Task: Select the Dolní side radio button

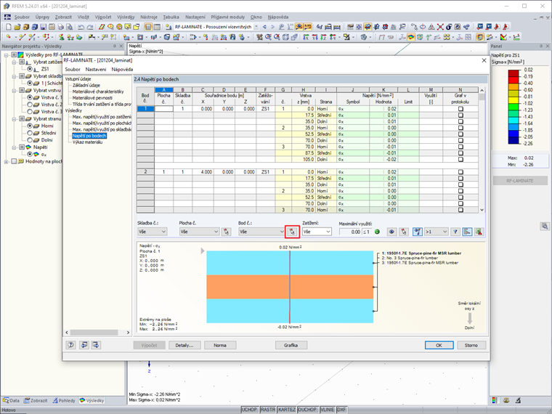Action: click(x=31, y=140)
